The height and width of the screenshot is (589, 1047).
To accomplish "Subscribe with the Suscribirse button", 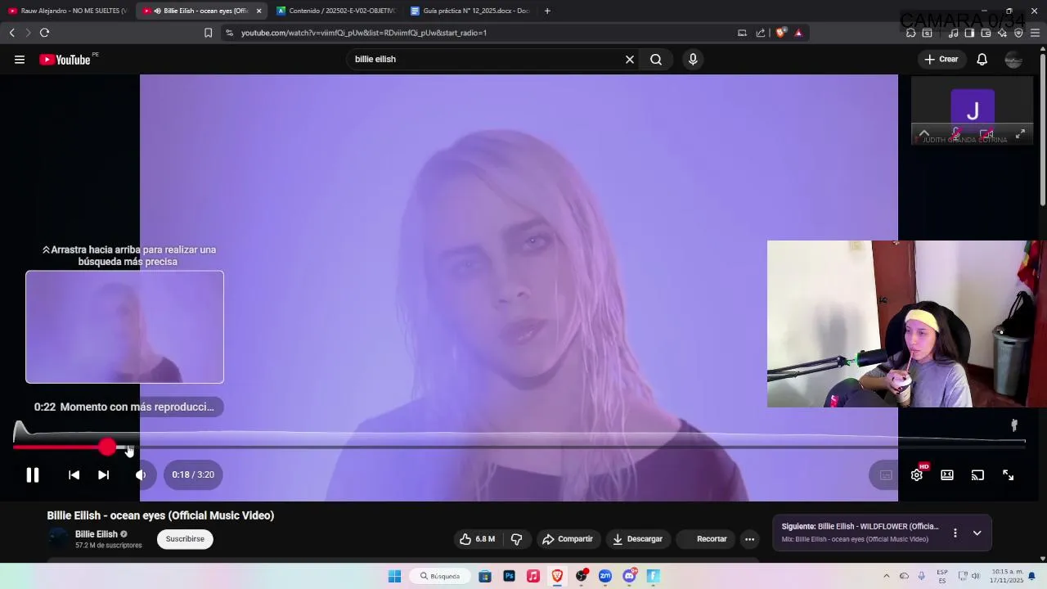I will (185, 539).
